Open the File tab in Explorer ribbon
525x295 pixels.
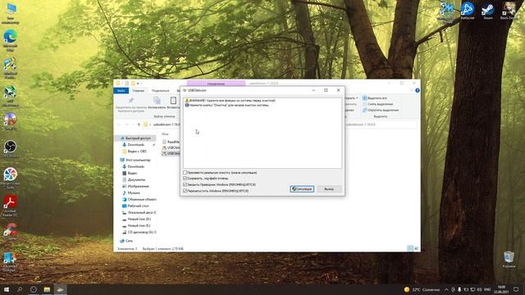point(121,91)
